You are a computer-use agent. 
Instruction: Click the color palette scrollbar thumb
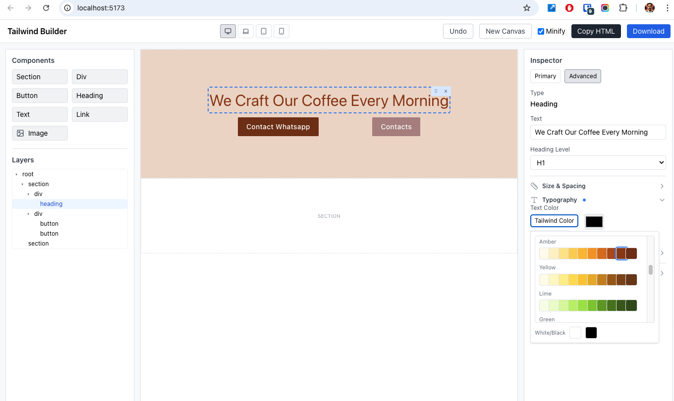pyautogui.click(x=651, y=270)
